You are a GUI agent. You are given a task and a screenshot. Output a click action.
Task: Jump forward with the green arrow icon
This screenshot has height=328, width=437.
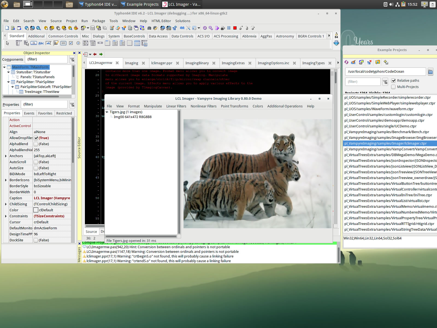tap(101, 54)
